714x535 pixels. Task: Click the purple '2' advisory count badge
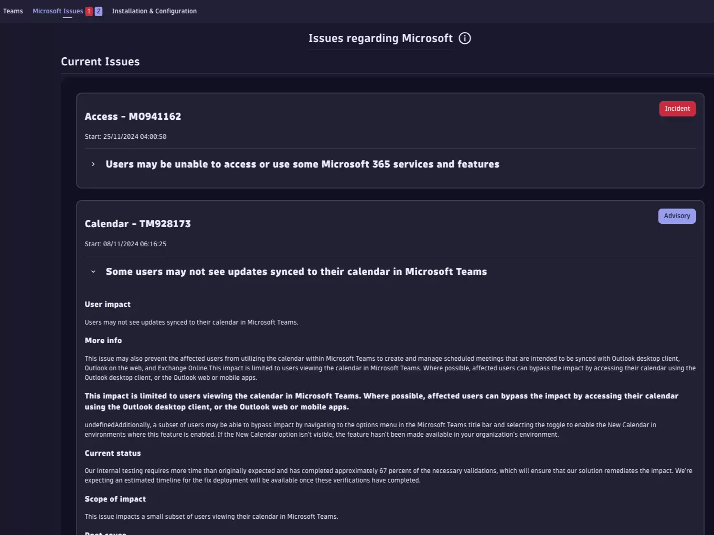98,10
